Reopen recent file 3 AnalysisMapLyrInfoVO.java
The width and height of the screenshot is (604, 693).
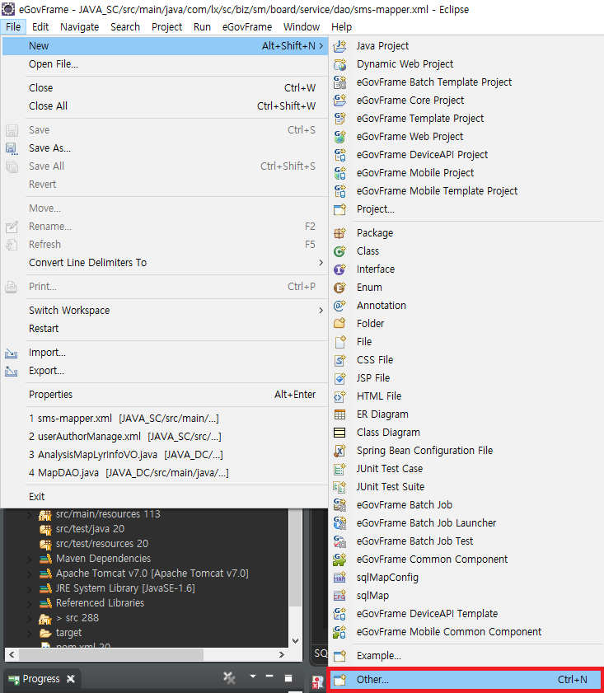tap(164, 455)
